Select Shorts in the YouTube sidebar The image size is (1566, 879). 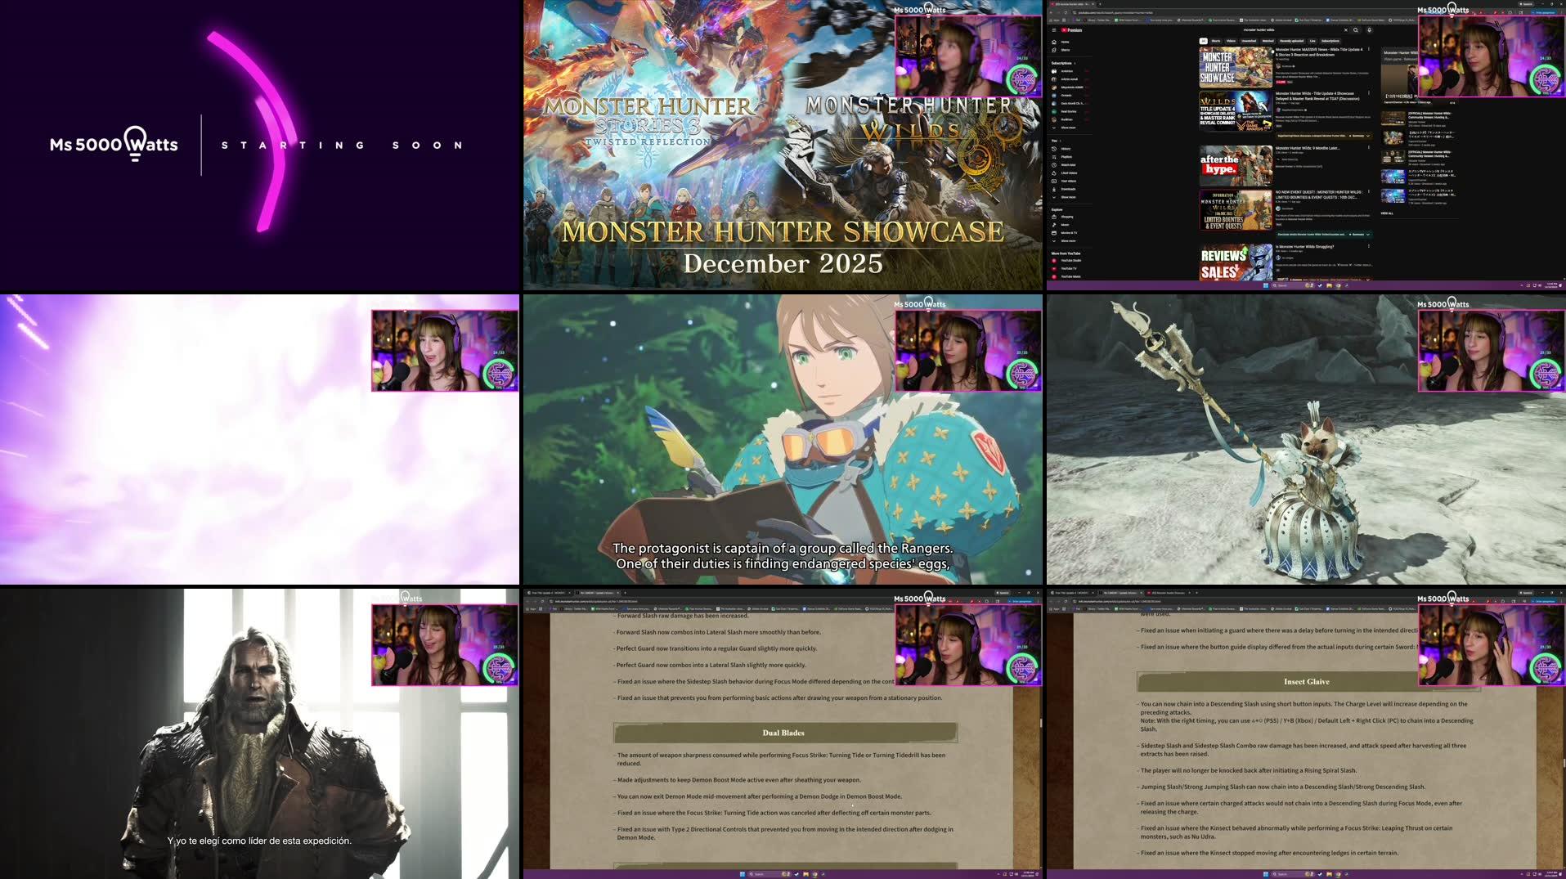[x=1067, y=50]
